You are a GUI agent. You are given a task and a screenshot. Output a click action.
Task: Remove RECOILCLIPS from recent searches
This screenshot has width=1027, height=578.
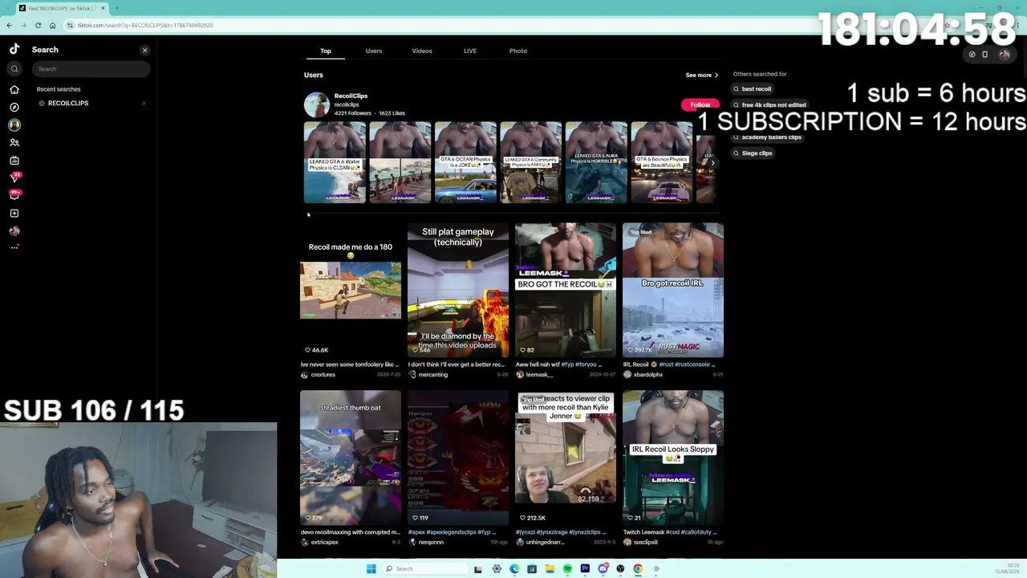(x=144, y=103)
